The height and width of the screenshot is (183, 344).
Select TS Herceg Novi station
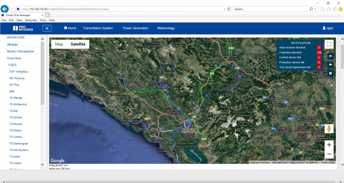[18, 150]
